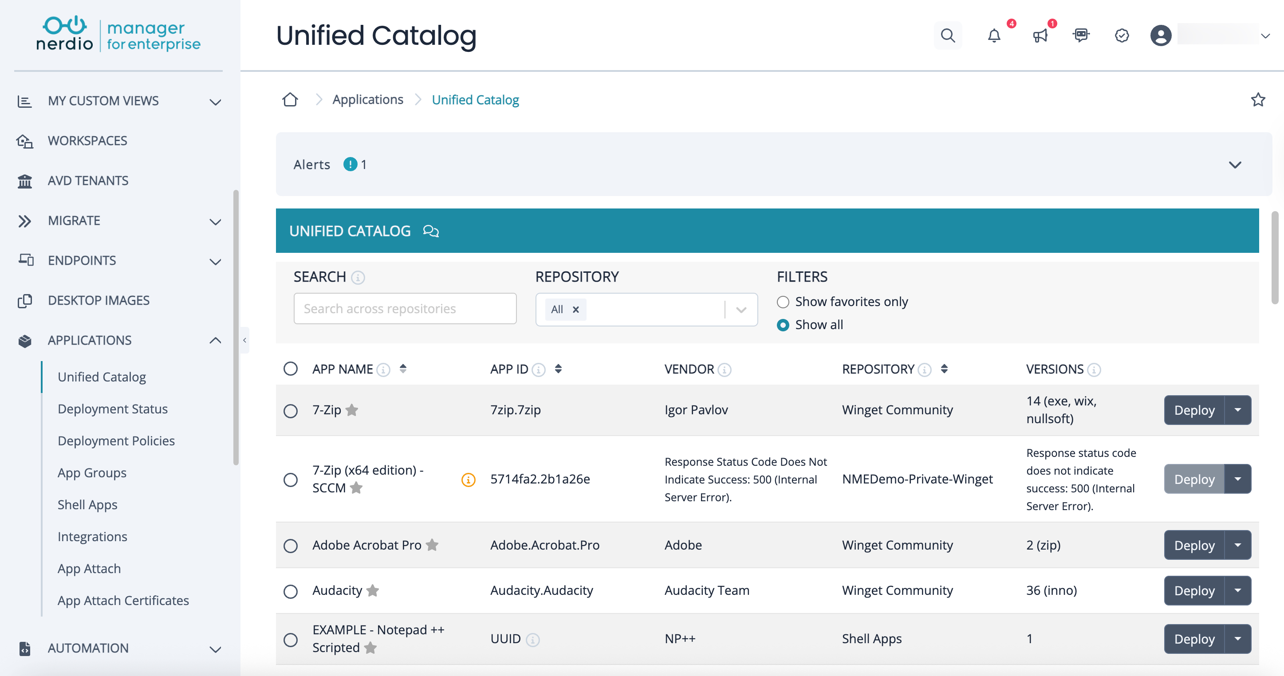This screenshot has height=676, width=1284.
Task: Click the home breadcrumb icon
Action: pyautogui.click(x=290, y=100)
